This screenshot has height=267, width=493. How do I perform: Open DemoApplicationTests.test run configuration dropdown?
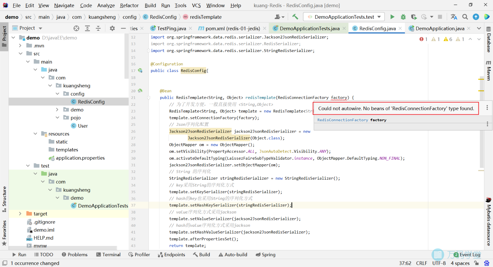[x=344, y=17]
